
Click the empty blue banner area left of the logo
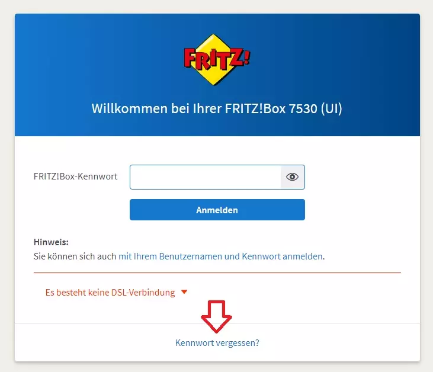tap(97, 58)
